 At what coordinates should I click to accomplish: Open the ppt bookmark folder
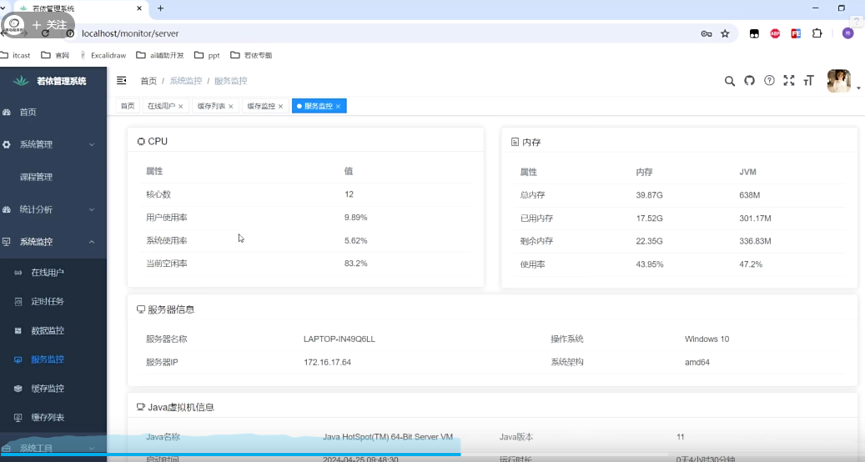coord(208,55)
